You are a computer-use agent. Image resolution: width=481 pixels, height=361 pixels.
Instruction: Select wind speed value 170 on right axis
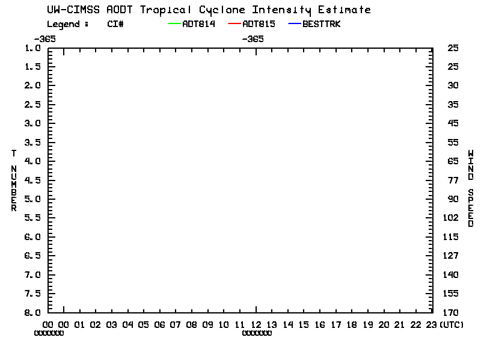click(x=453, y=313)
